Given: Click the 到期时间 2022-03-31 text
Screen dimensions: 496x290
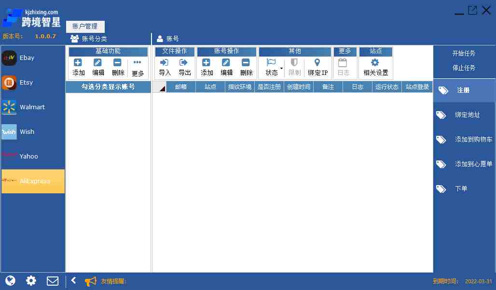Looking at the screenshot, I should click(x=463, y=281).
